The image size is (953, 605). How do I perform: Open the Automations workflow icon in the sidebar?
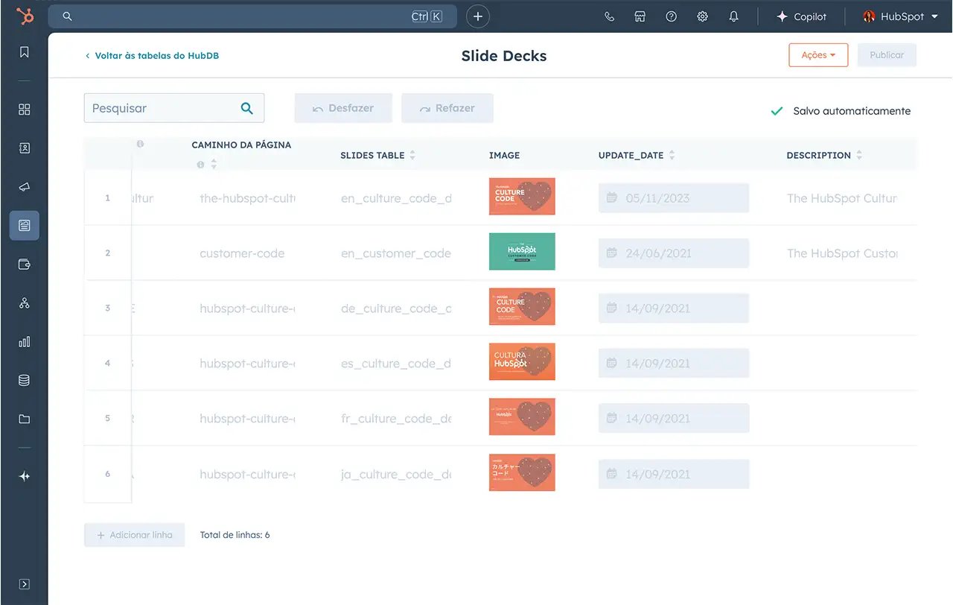24,302
